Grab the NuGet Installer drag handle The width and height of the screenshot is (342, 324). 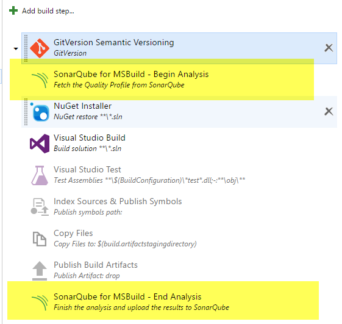coord(26,112)
